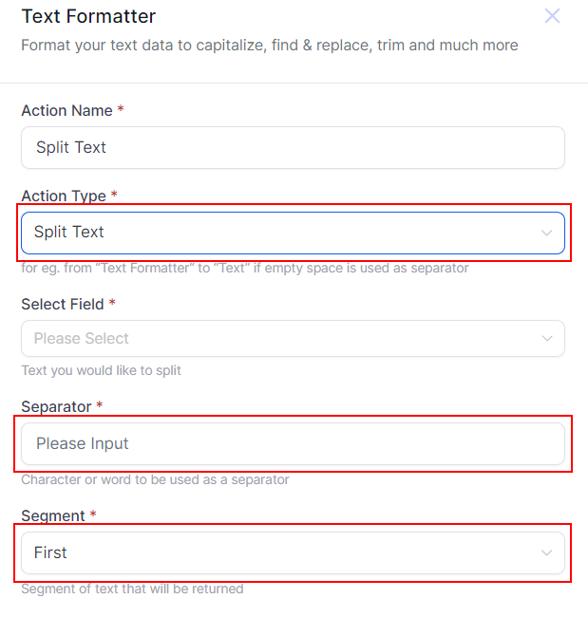Click the Separator label
This screenshot has width=588, height=617.
click(x=56, y=407)
